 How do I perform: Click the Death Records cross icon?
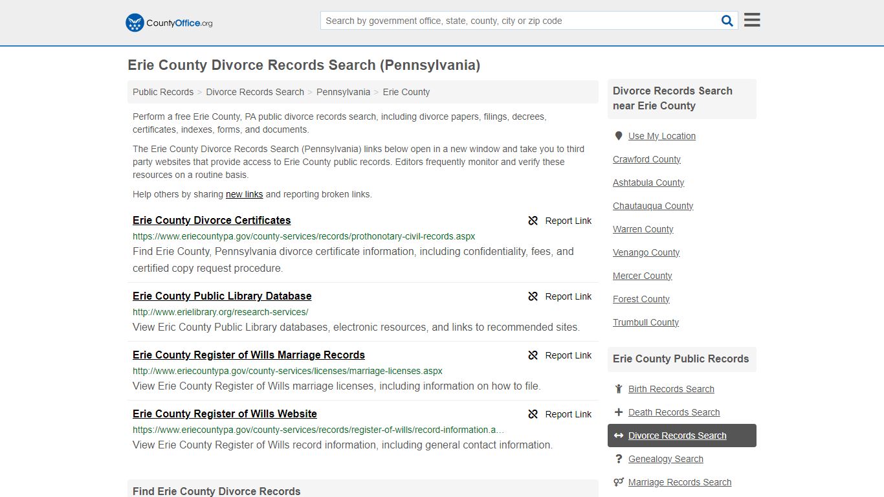(619, 412)
